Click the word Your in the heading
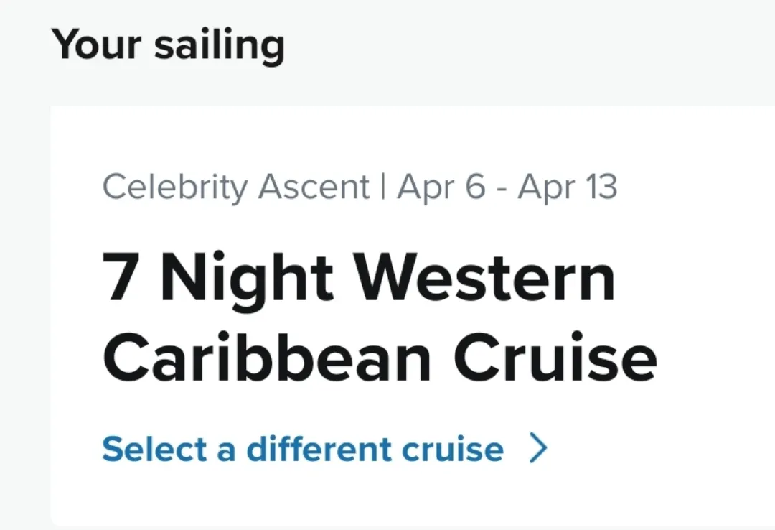The image size is (775, 530). click(96, 45)
